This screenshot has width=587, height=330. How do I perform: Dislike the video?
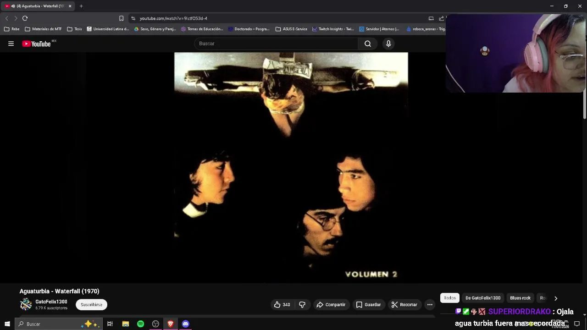tap(302, 304)
